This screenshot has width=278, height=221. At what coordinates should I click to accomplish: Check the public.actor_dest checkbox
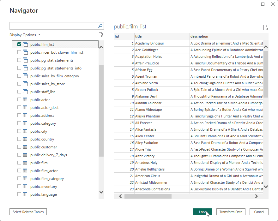pyautogui.click(x=19, y=107)
